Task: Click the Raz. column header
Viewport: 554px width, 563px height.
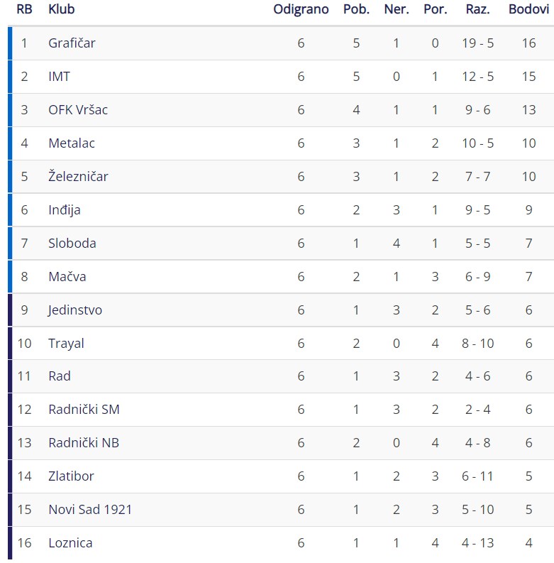Action: click(478, 9)
